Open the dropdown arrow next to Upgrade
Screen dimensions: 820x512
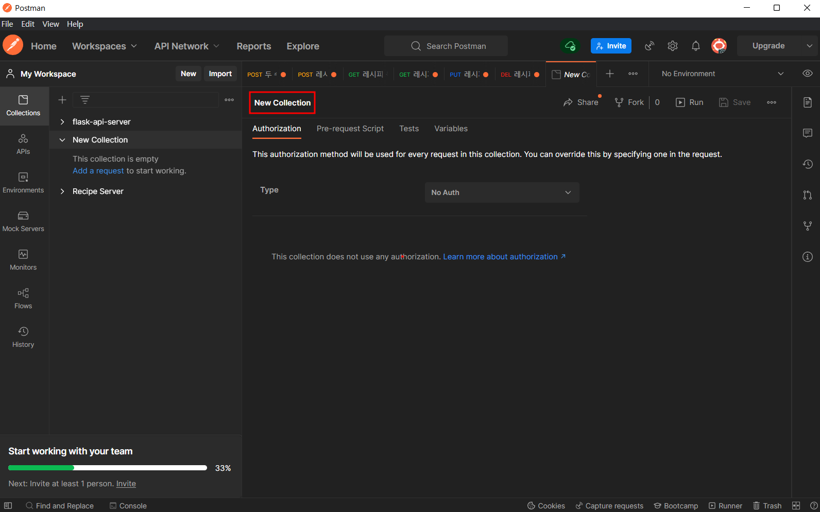point(810,46)
